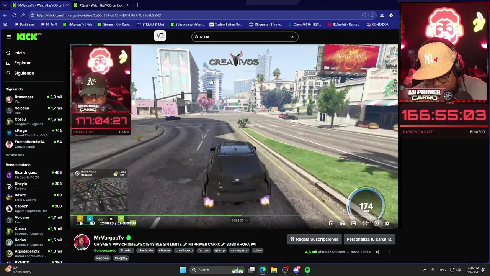Image resolution: width=490 pixels, height=276 pixels.
Task: Open the Windows Start menu
Action: (183, 270)
